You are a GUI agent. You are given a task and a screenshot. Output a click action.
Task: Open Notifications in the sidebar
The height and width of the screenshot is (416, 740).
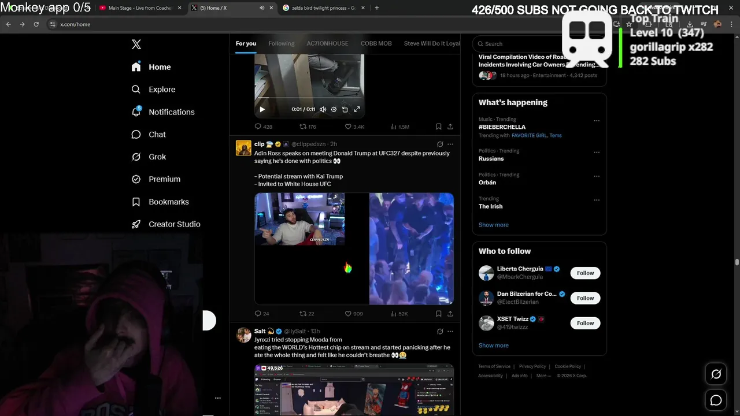click(163, 112)
